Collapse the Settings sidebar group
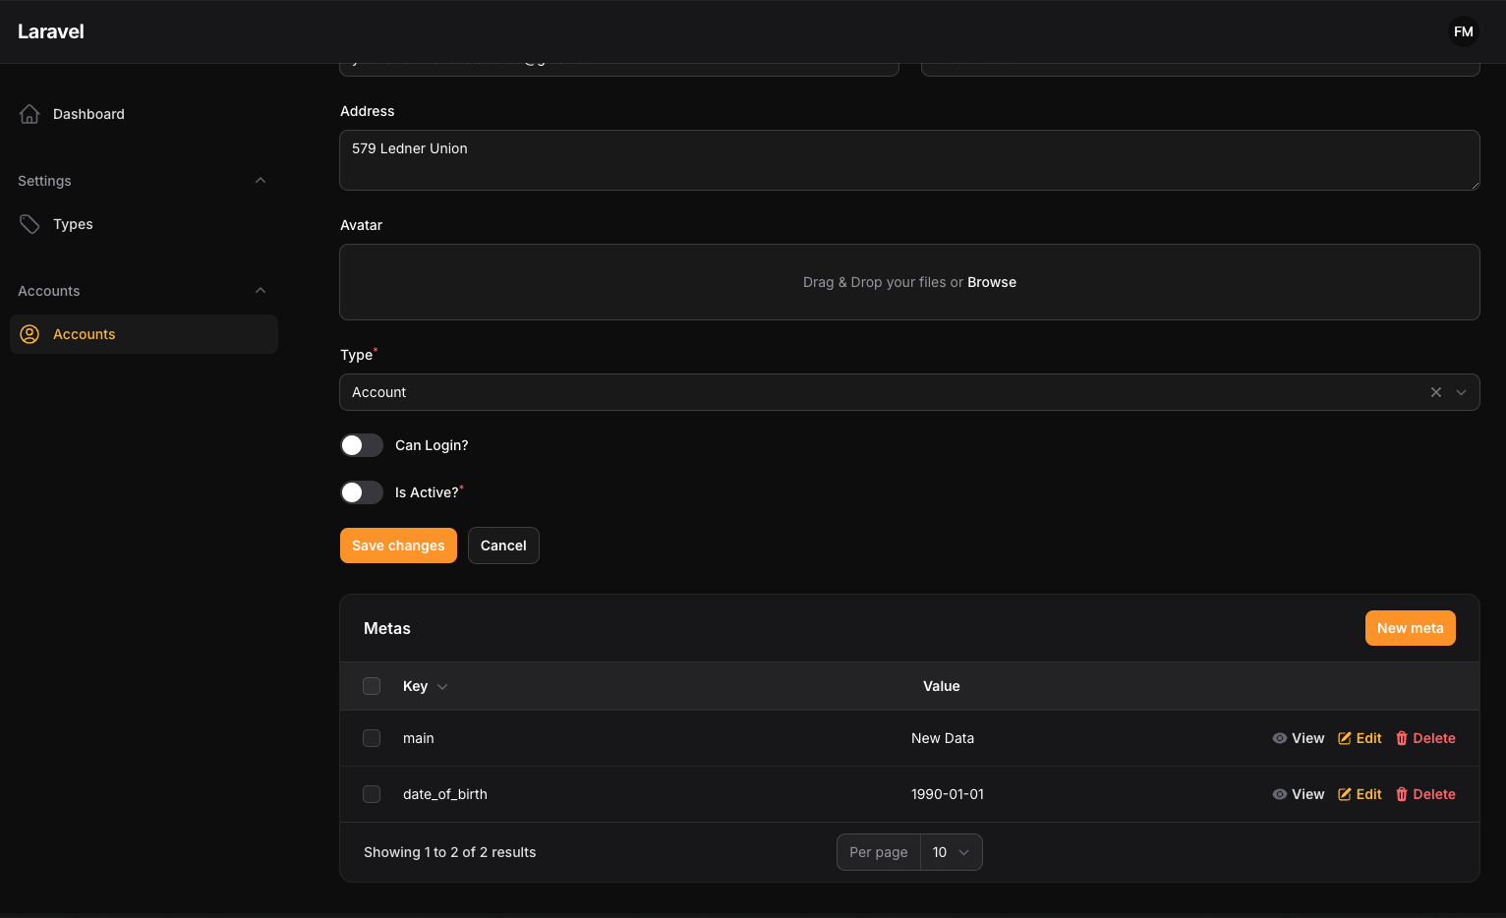The width and height of the screenshot is (1506, 918). click(x=261, y=181)
